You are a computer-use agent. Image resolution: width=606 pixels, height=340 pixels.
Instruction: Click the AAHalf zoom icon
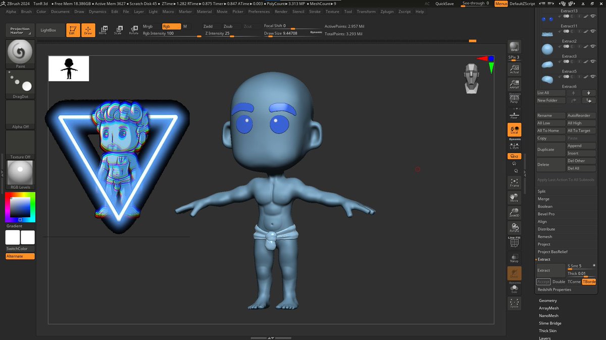click(x=514, y=84)
